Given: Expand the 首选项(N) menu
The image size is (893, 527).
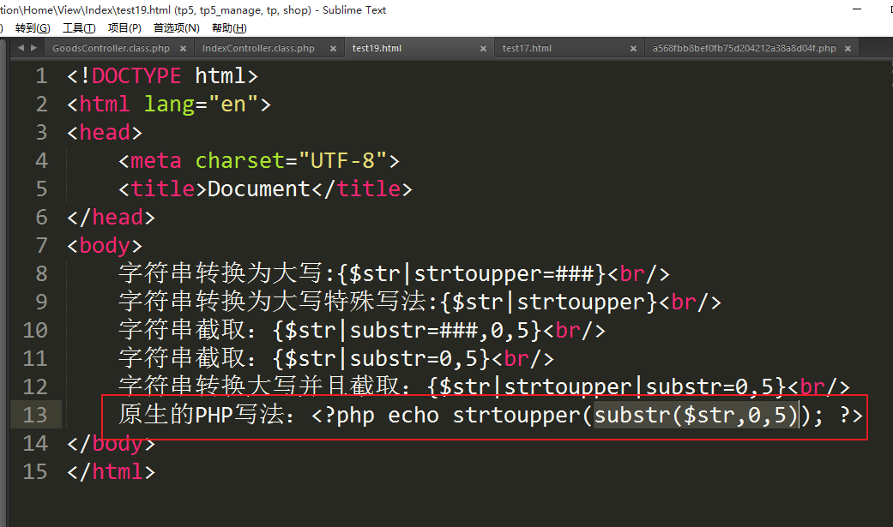Looking at the screenshot, I should 176,28.
